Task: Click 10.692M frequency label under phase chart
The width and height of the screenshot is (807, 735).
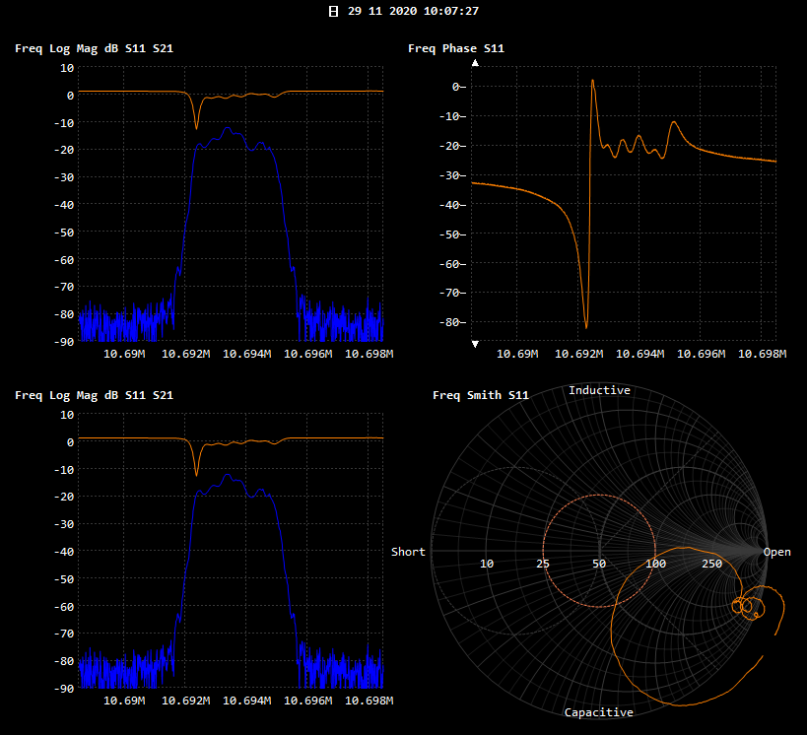Action: point(578,354)
